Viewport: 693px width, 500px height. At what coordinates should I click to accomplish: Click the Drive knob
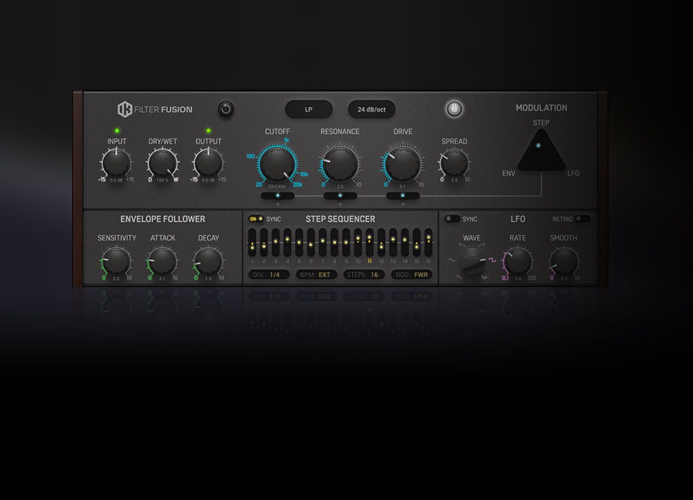click(403, 163)
